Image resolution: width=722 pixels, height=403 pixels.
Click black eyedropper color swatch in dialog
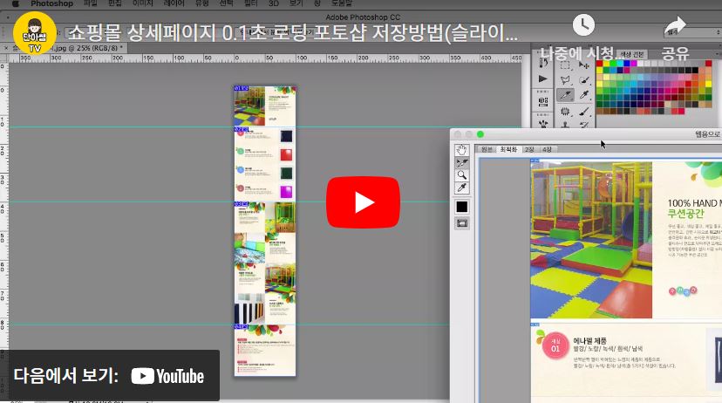pyautogui.click(x=462, y=207)
